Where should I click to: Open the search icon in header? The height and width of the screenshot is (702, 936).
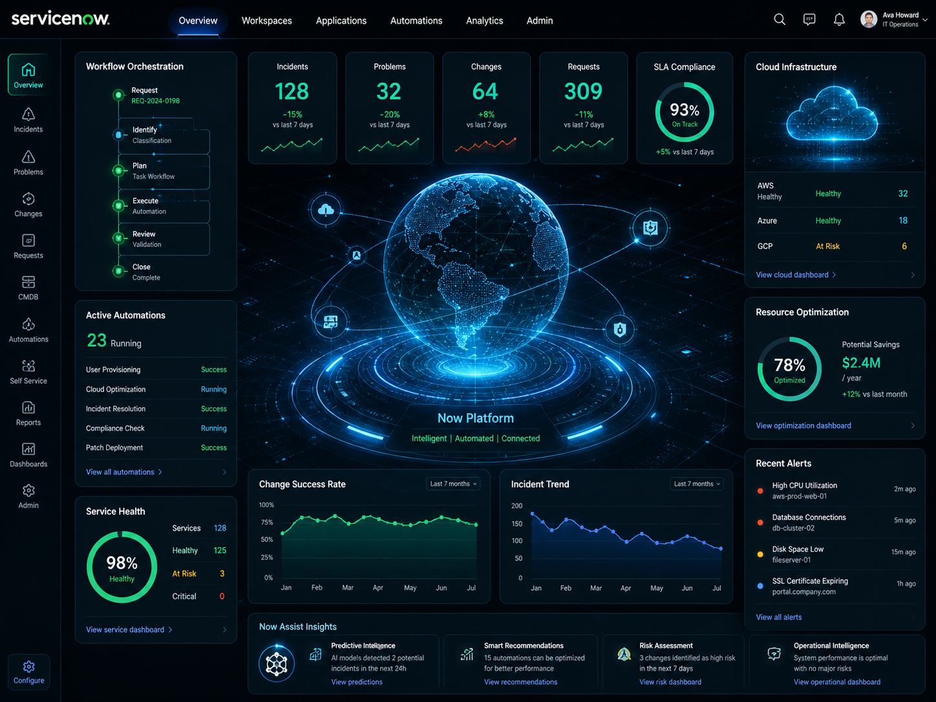click(x=780, y=19)
